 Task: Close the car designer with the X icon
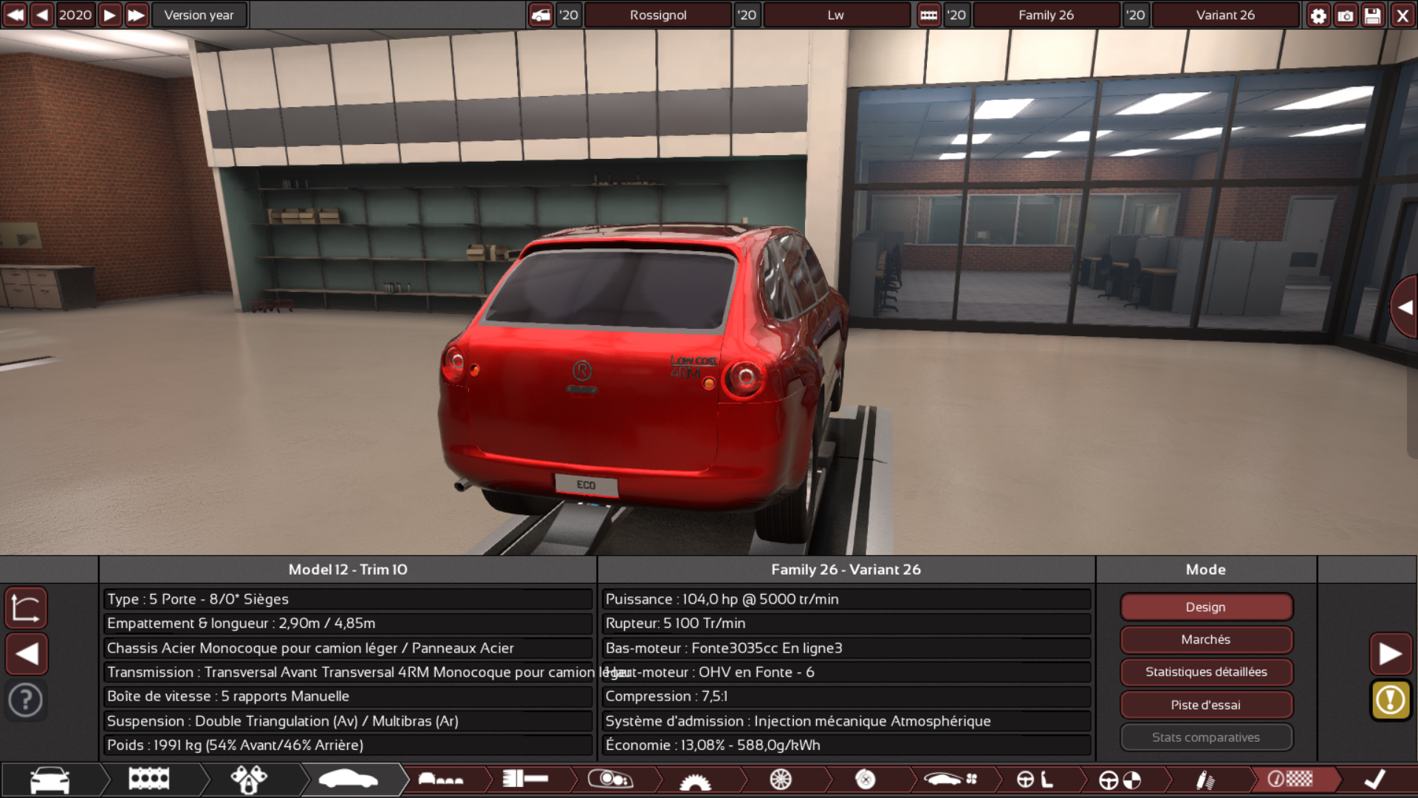click(x=1402, y=15)
